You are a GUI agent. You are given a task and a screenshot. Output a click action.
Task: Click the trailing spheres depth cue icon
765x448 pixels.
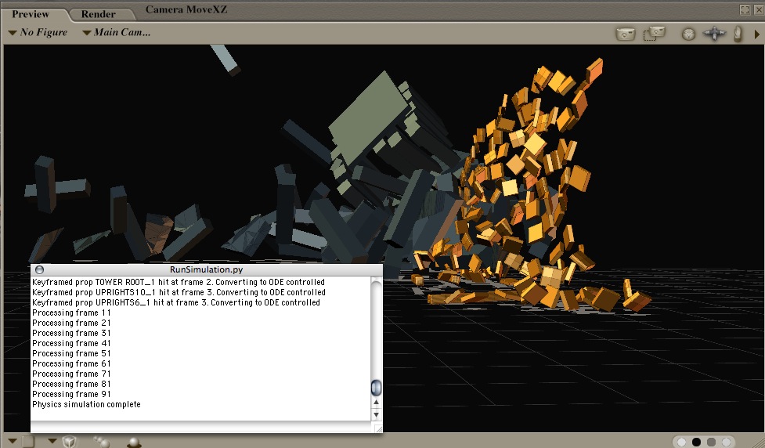click(x=102, y=441)
